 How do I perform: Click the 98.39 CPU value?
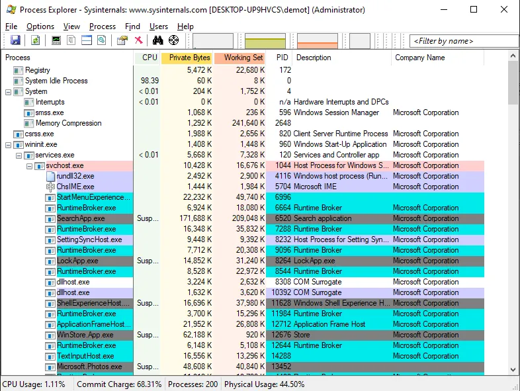[x=150, y=81]
